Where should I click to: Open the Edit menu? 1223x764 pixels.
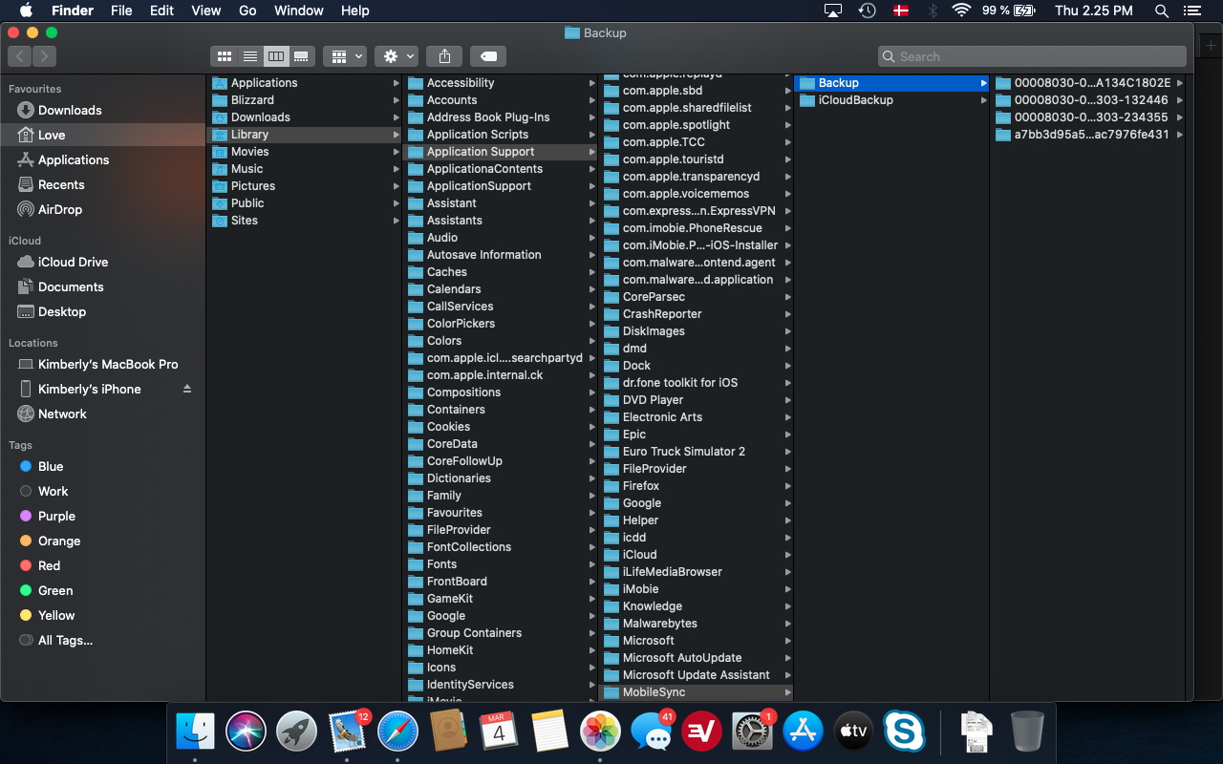coord(161,11)
